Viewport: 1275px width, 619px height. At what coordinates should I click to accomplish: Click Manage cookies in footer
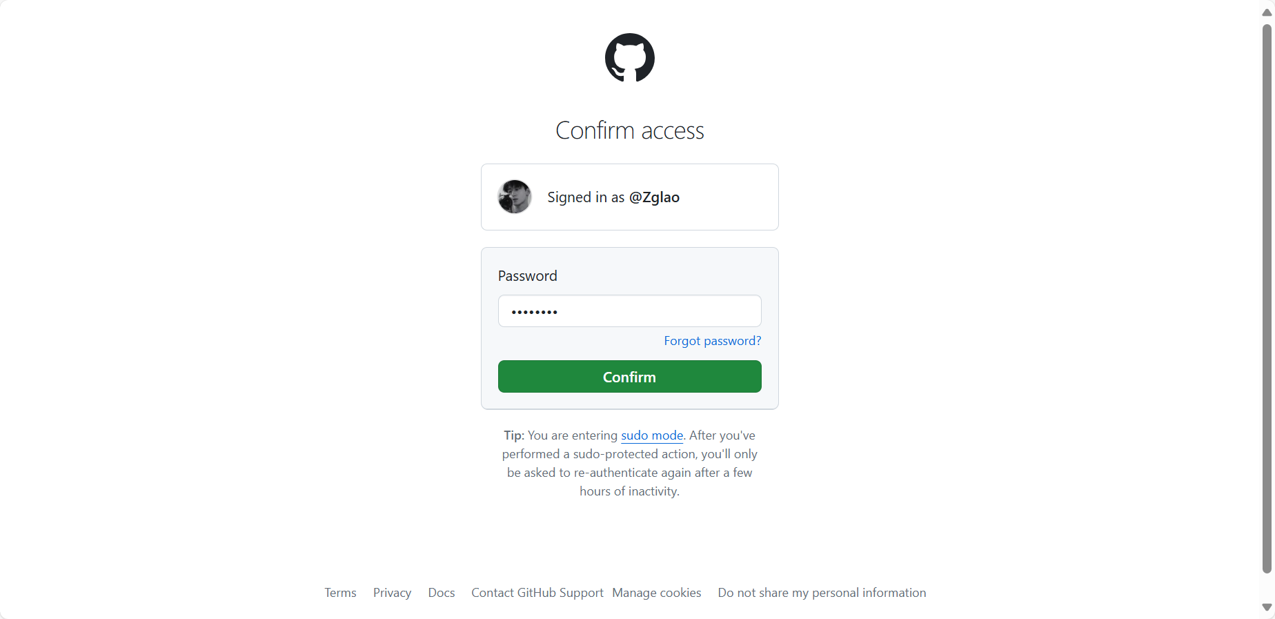tap(657, 593)
